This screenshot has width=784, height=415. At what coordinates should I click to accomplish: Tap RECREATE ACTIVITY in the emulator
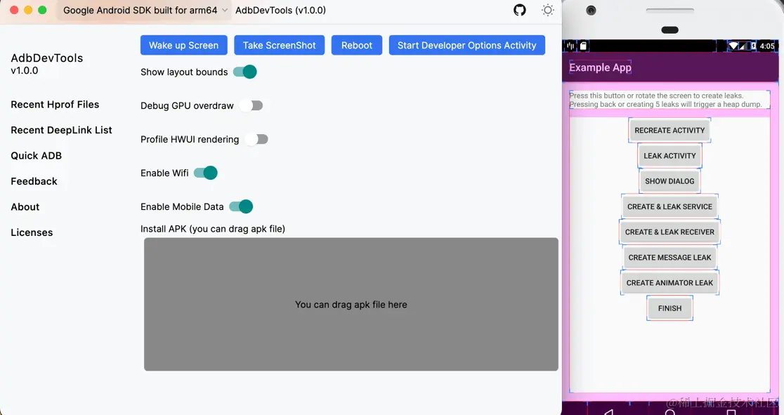pos(669,130)
